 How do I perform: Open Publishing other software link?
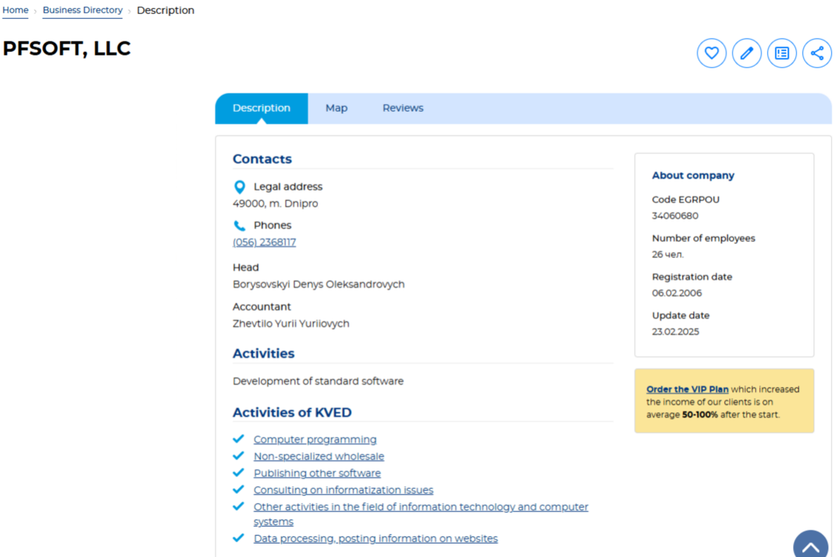coord(317,473)
